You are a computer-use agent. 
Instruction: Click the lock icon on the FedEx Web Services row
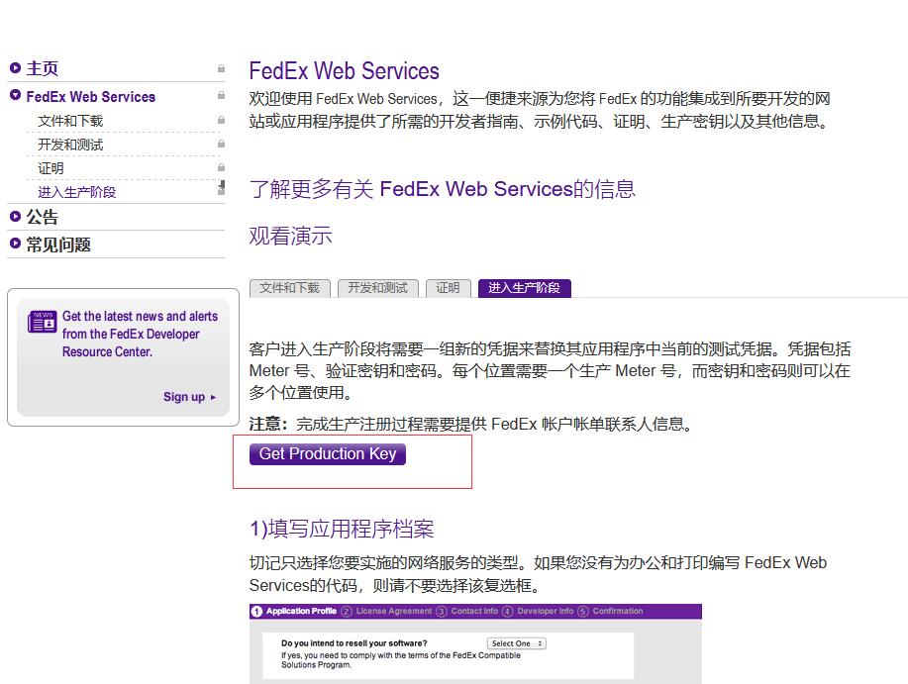221,95
